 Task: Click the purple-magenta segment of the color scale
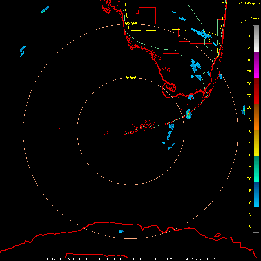tap(256, 65)
